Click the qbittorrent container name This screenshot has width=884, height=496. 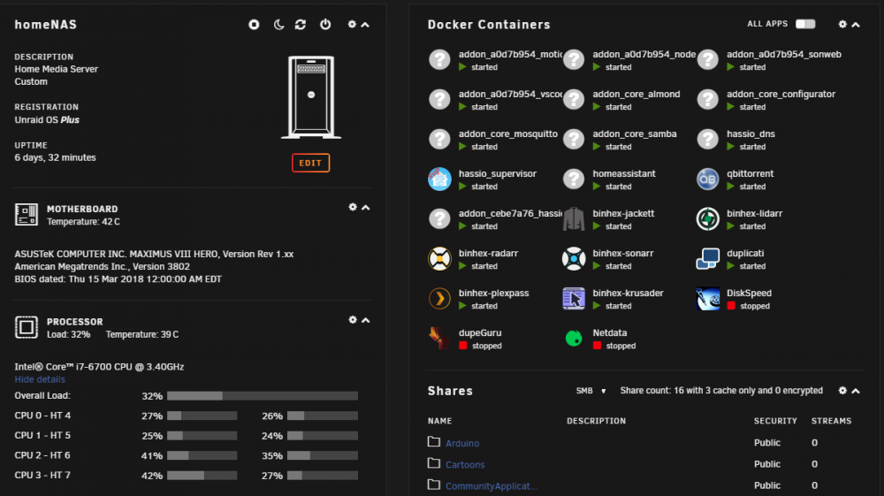[750, 173]
